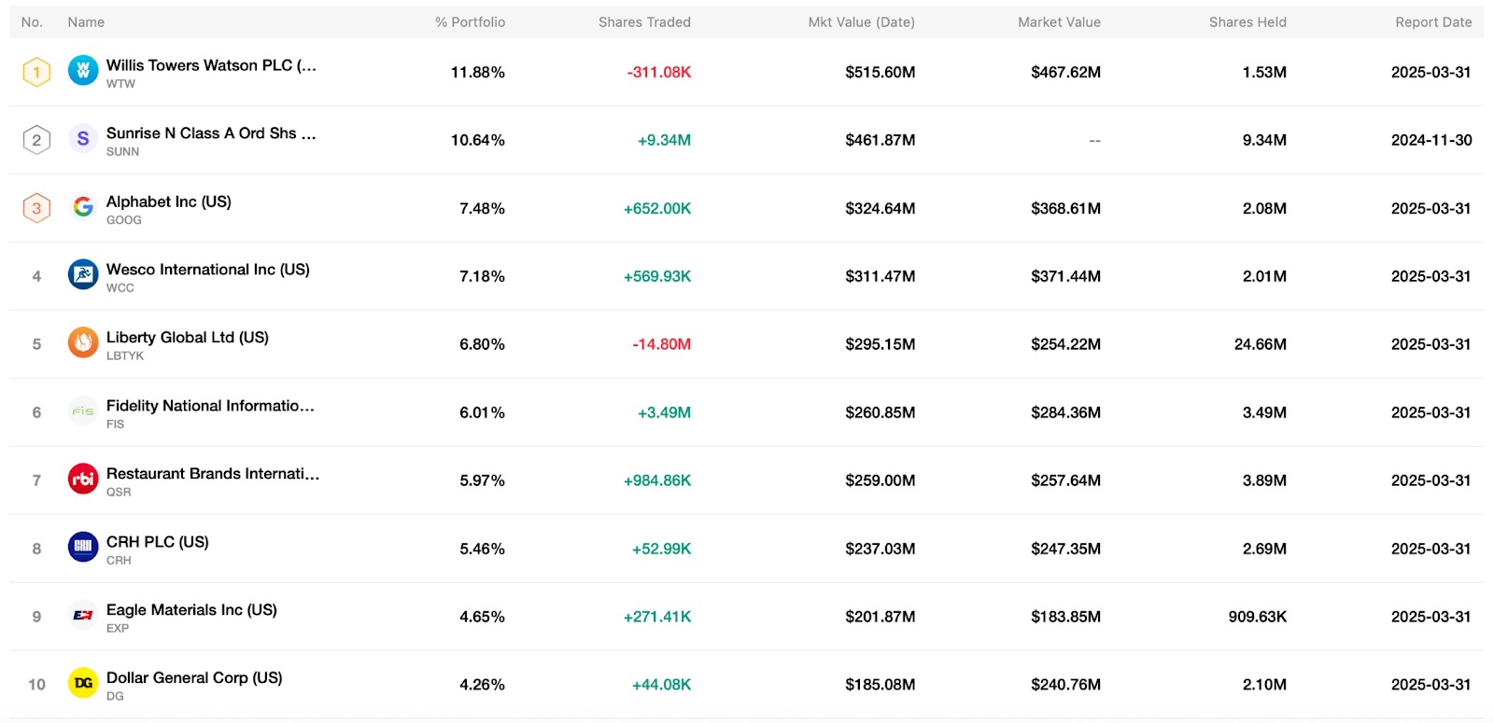Click the Alphabet Google G logo

point(83,207)
